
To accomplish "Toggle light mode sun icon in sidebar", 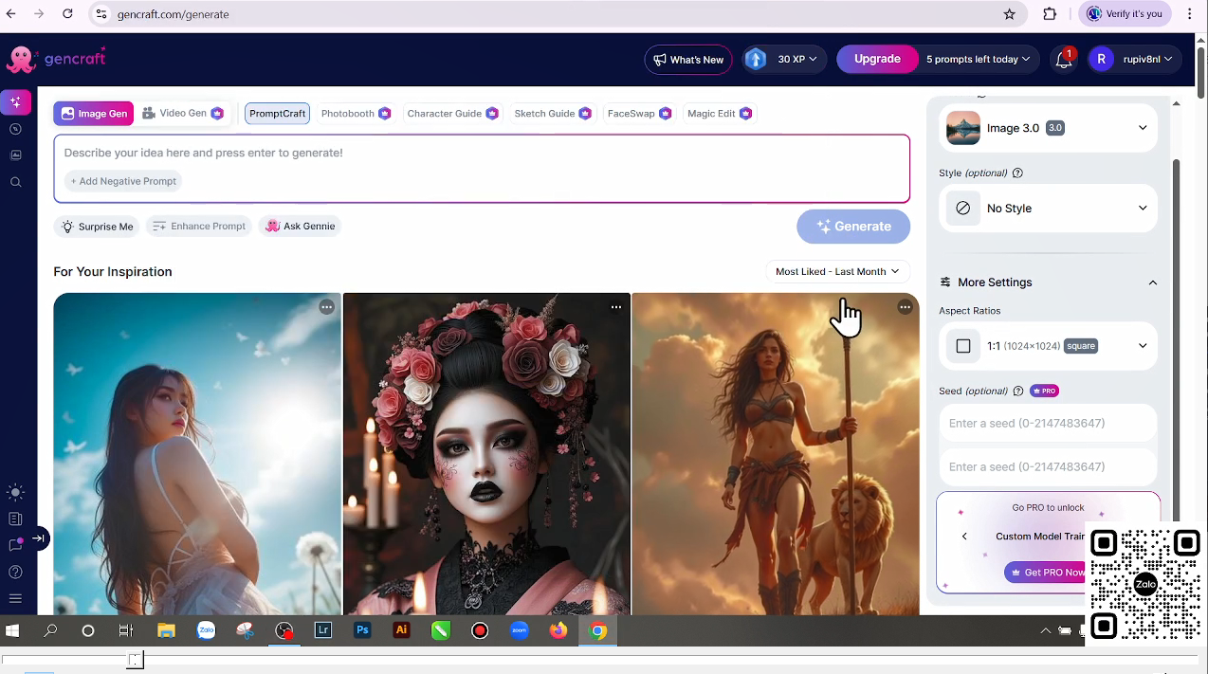I will click(15, 492).
